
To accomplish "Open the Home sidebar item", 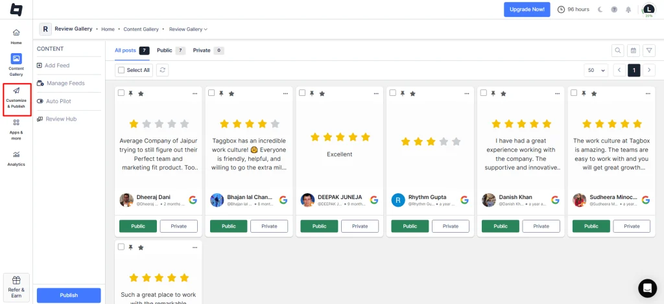I will point(16,36).
